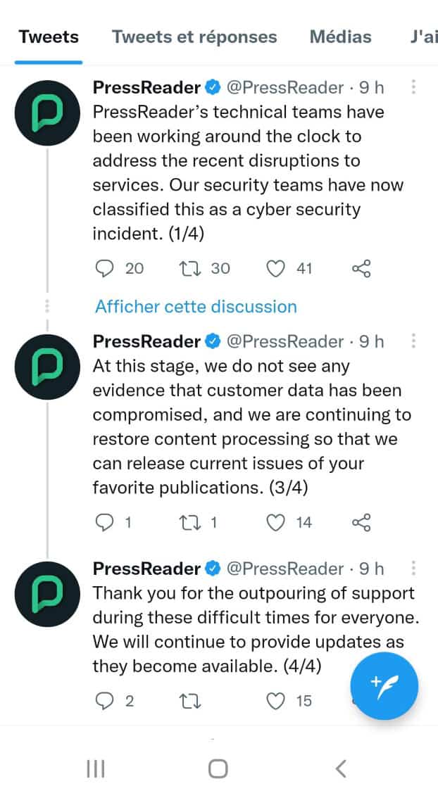Viewport: 438px width, 798px height.
Task: Like the (3/4) customer data tweet
Action: point(277,522)
